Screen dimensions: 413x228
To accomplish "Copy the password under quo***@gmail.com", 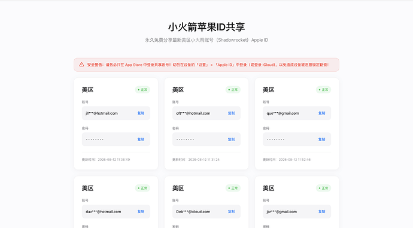I will [321, 139].
